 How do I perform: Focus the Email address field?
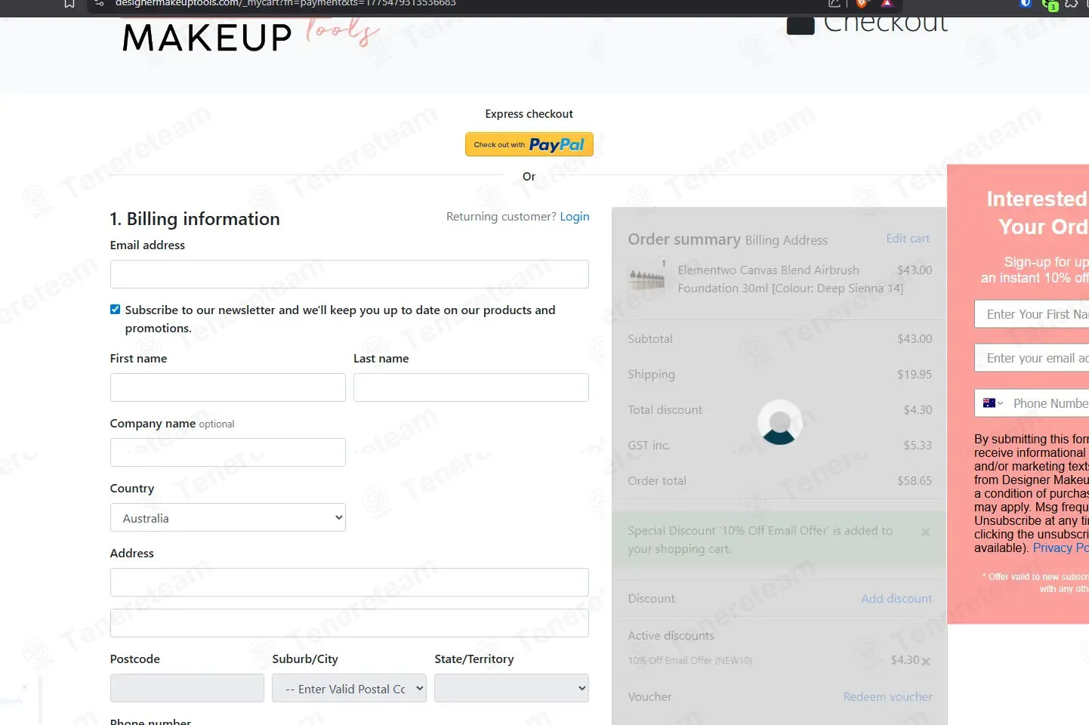pos(350,274)
